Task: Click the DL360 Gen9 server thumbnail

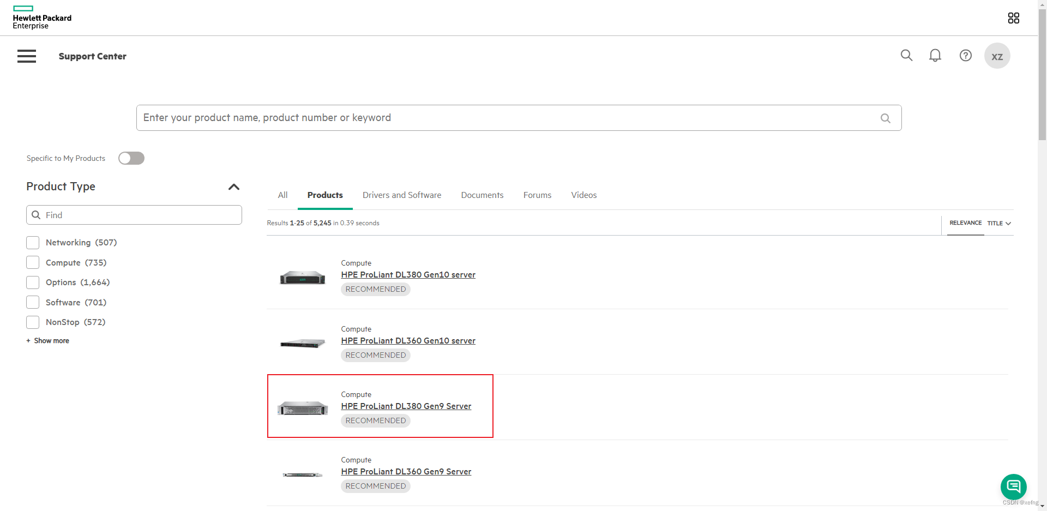Action: [x=303, y=474]
